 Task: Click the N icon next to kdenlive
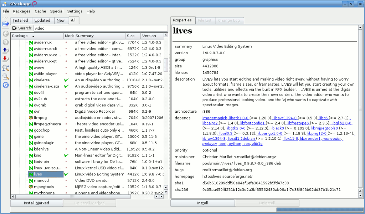tap(31, 149)
